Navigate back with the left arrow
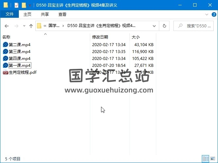This screenshot has height=163, width=218. (7, 26)
